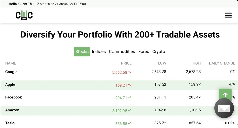Select the Apple stock row
This screenshot has height=128, width=238.
click(119, 85)
